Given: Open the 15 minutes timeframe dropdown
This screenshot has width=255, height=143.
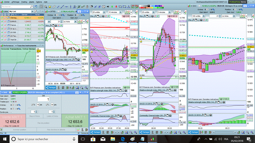Looking at the screenshot, I should coord(121,12).
